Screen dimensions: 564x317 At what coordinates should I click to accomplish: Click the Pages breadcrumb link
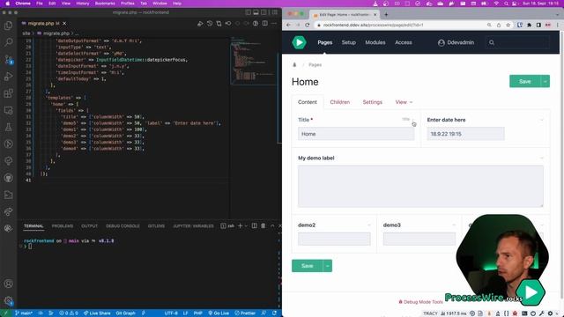point(315,64)
